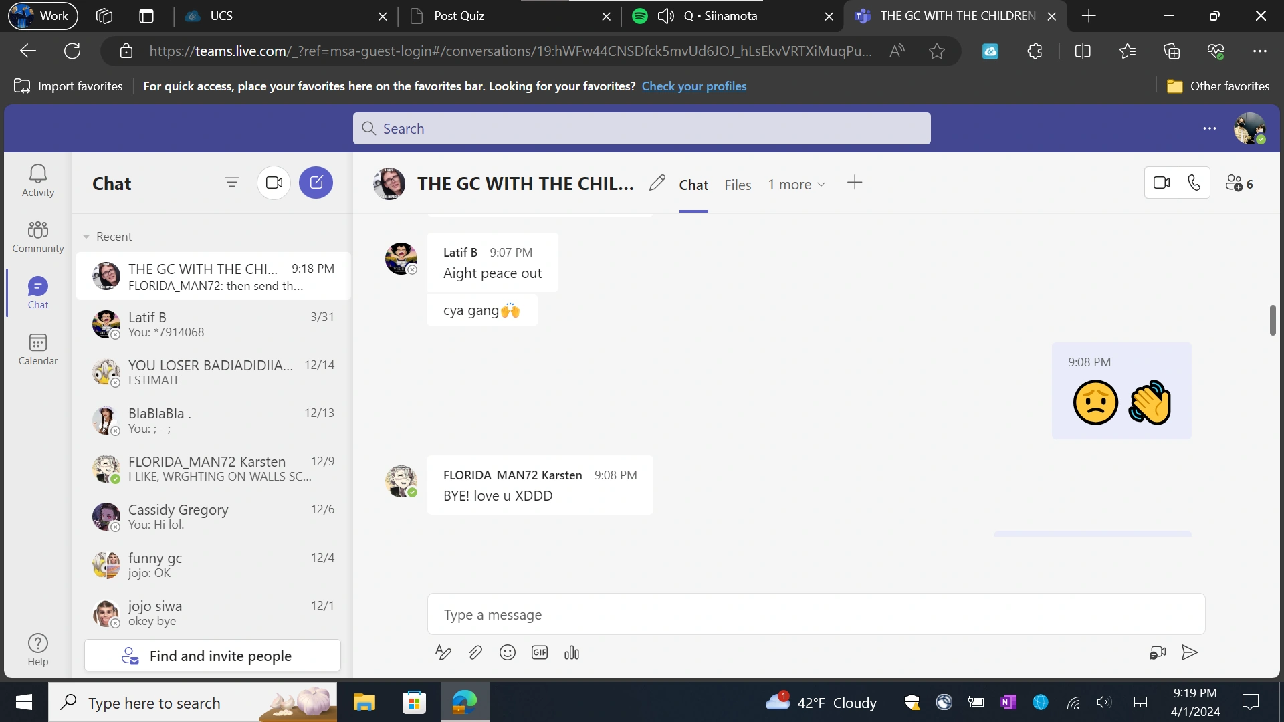Open the Community section
This screenshot has height=722, width=1284.
point(37,236)
